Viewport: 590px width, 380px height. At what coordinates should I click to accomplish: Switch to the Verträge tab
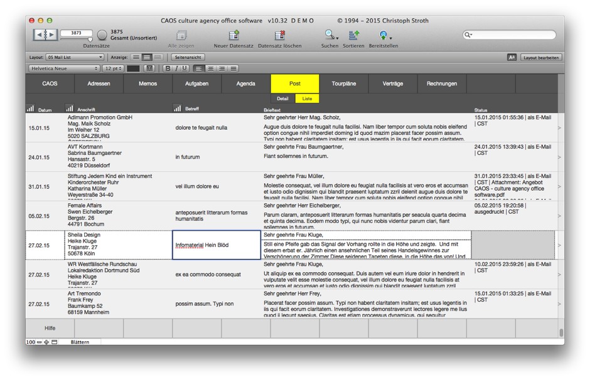tap(393, 83)
